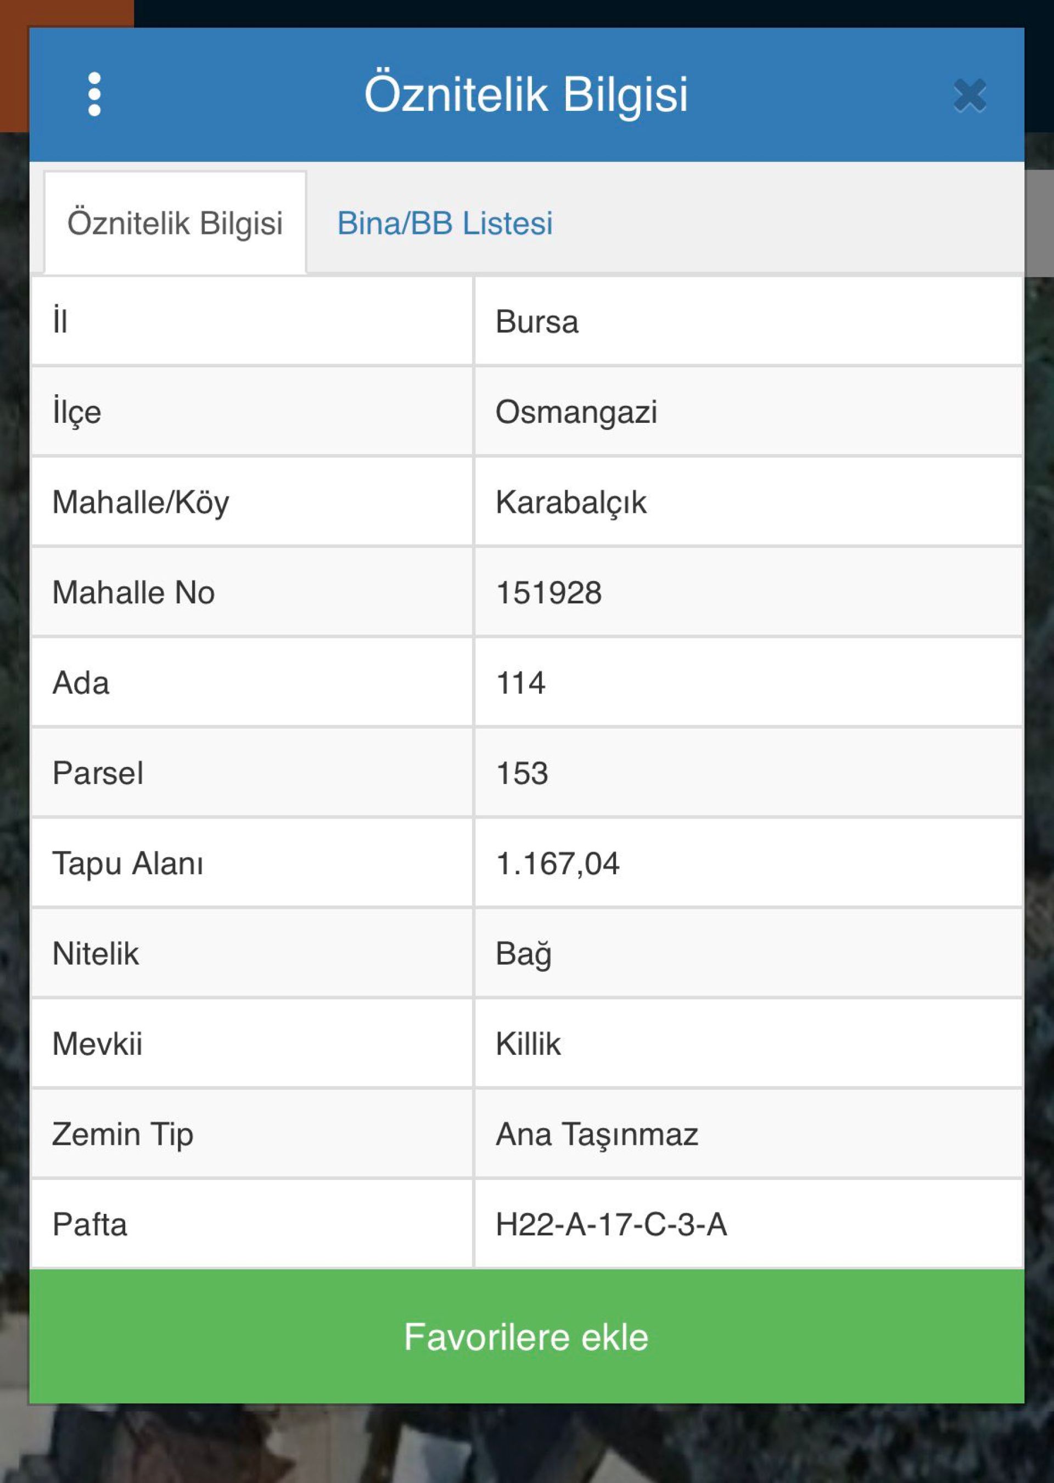The width and height of the screenshot is (1054, 1483).
Task: Click the Parsel value 153
Action: click(522, 773)
